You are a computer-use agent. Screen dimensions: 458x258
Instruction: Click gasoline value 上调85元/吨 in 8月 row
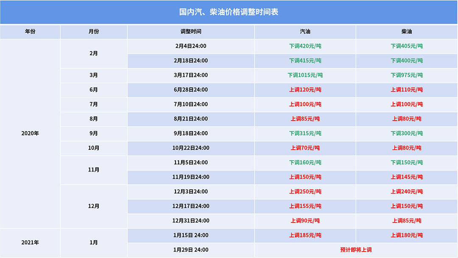[305, 119]
